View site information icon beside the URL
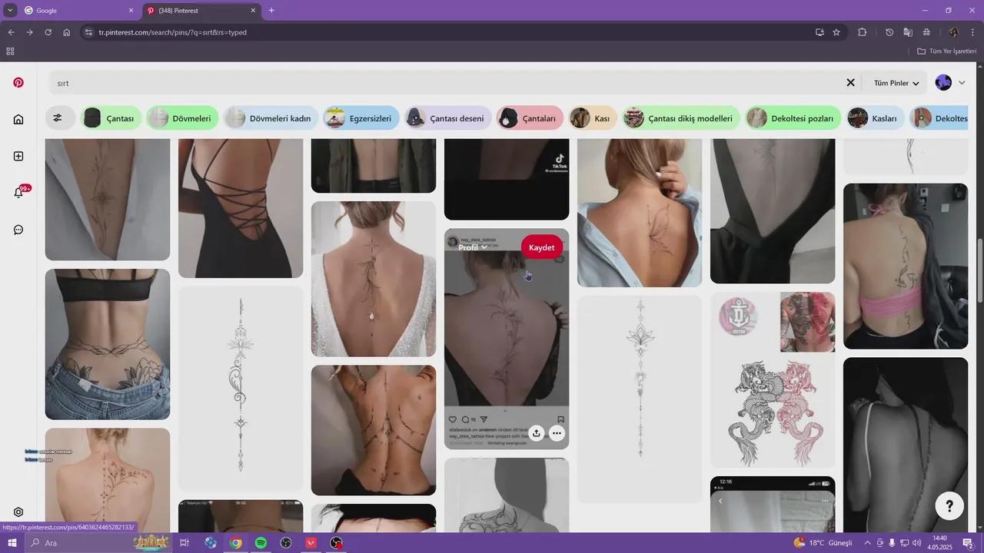The width and height of the screenshot is (984, 553). point(88,32)
